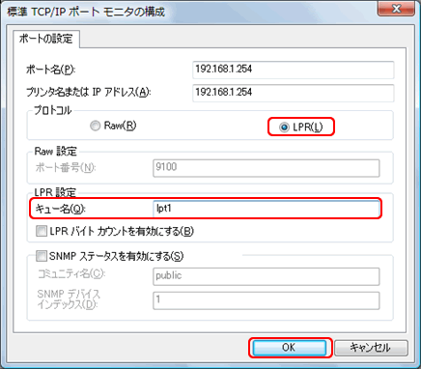Click the コミュニティ名 field showing public
Screen dimensions: 421x369
267,276
